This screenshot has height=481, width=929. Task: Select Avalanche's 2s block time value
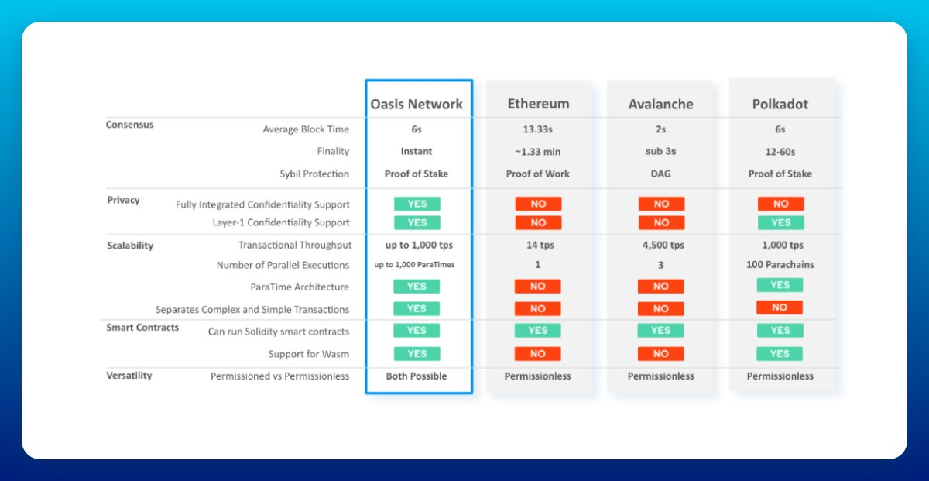[x=661, y=129]
